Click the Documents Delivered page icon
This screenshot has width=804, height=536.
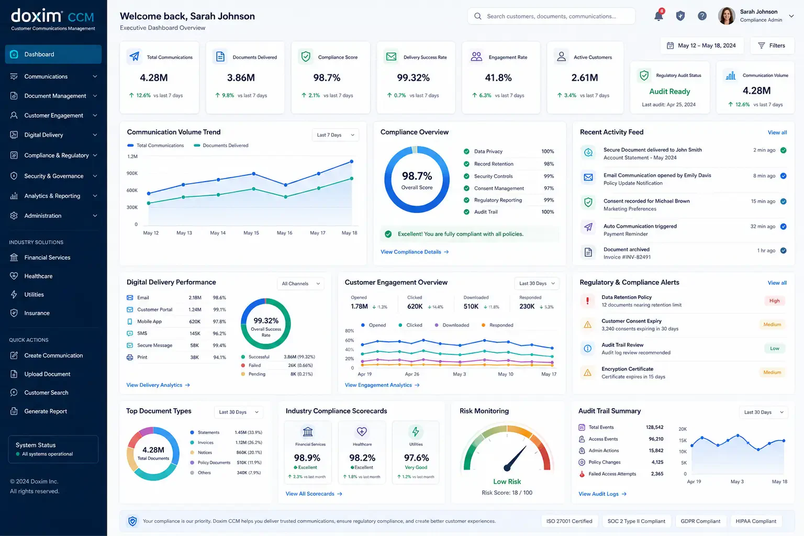click(220, 57)
